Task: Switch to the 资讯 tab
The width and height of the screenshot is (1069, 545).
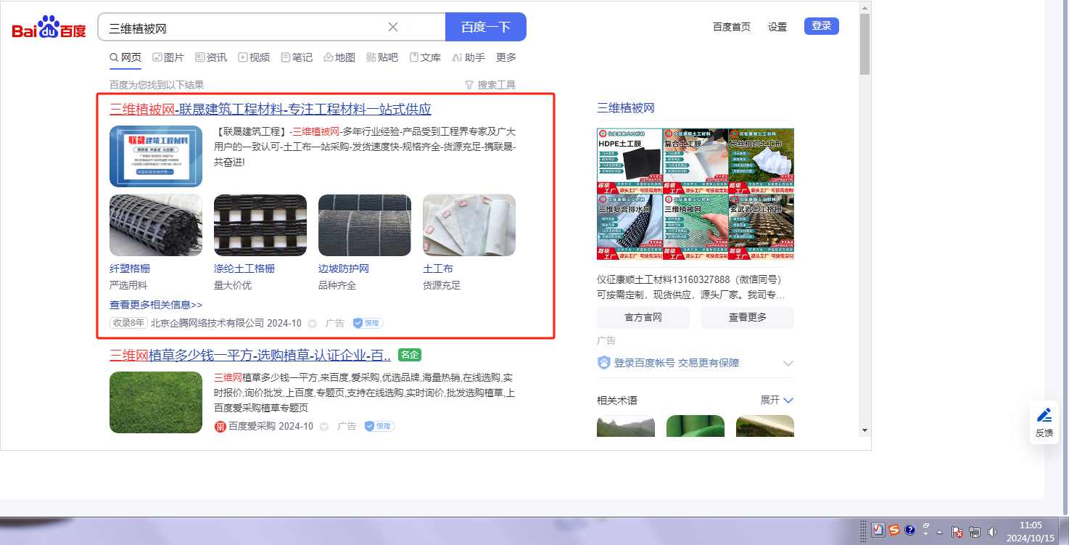Action: [x=211, y=57]
